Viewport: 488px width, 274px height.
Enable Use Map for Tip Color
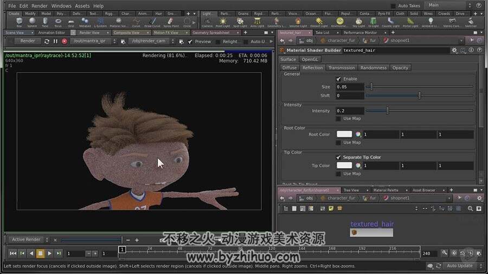click(338, 174)
